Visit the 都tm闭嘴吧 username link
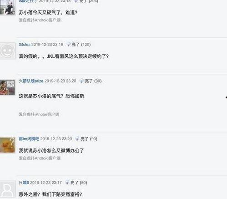The image size is (227, 199). [29, 139]
